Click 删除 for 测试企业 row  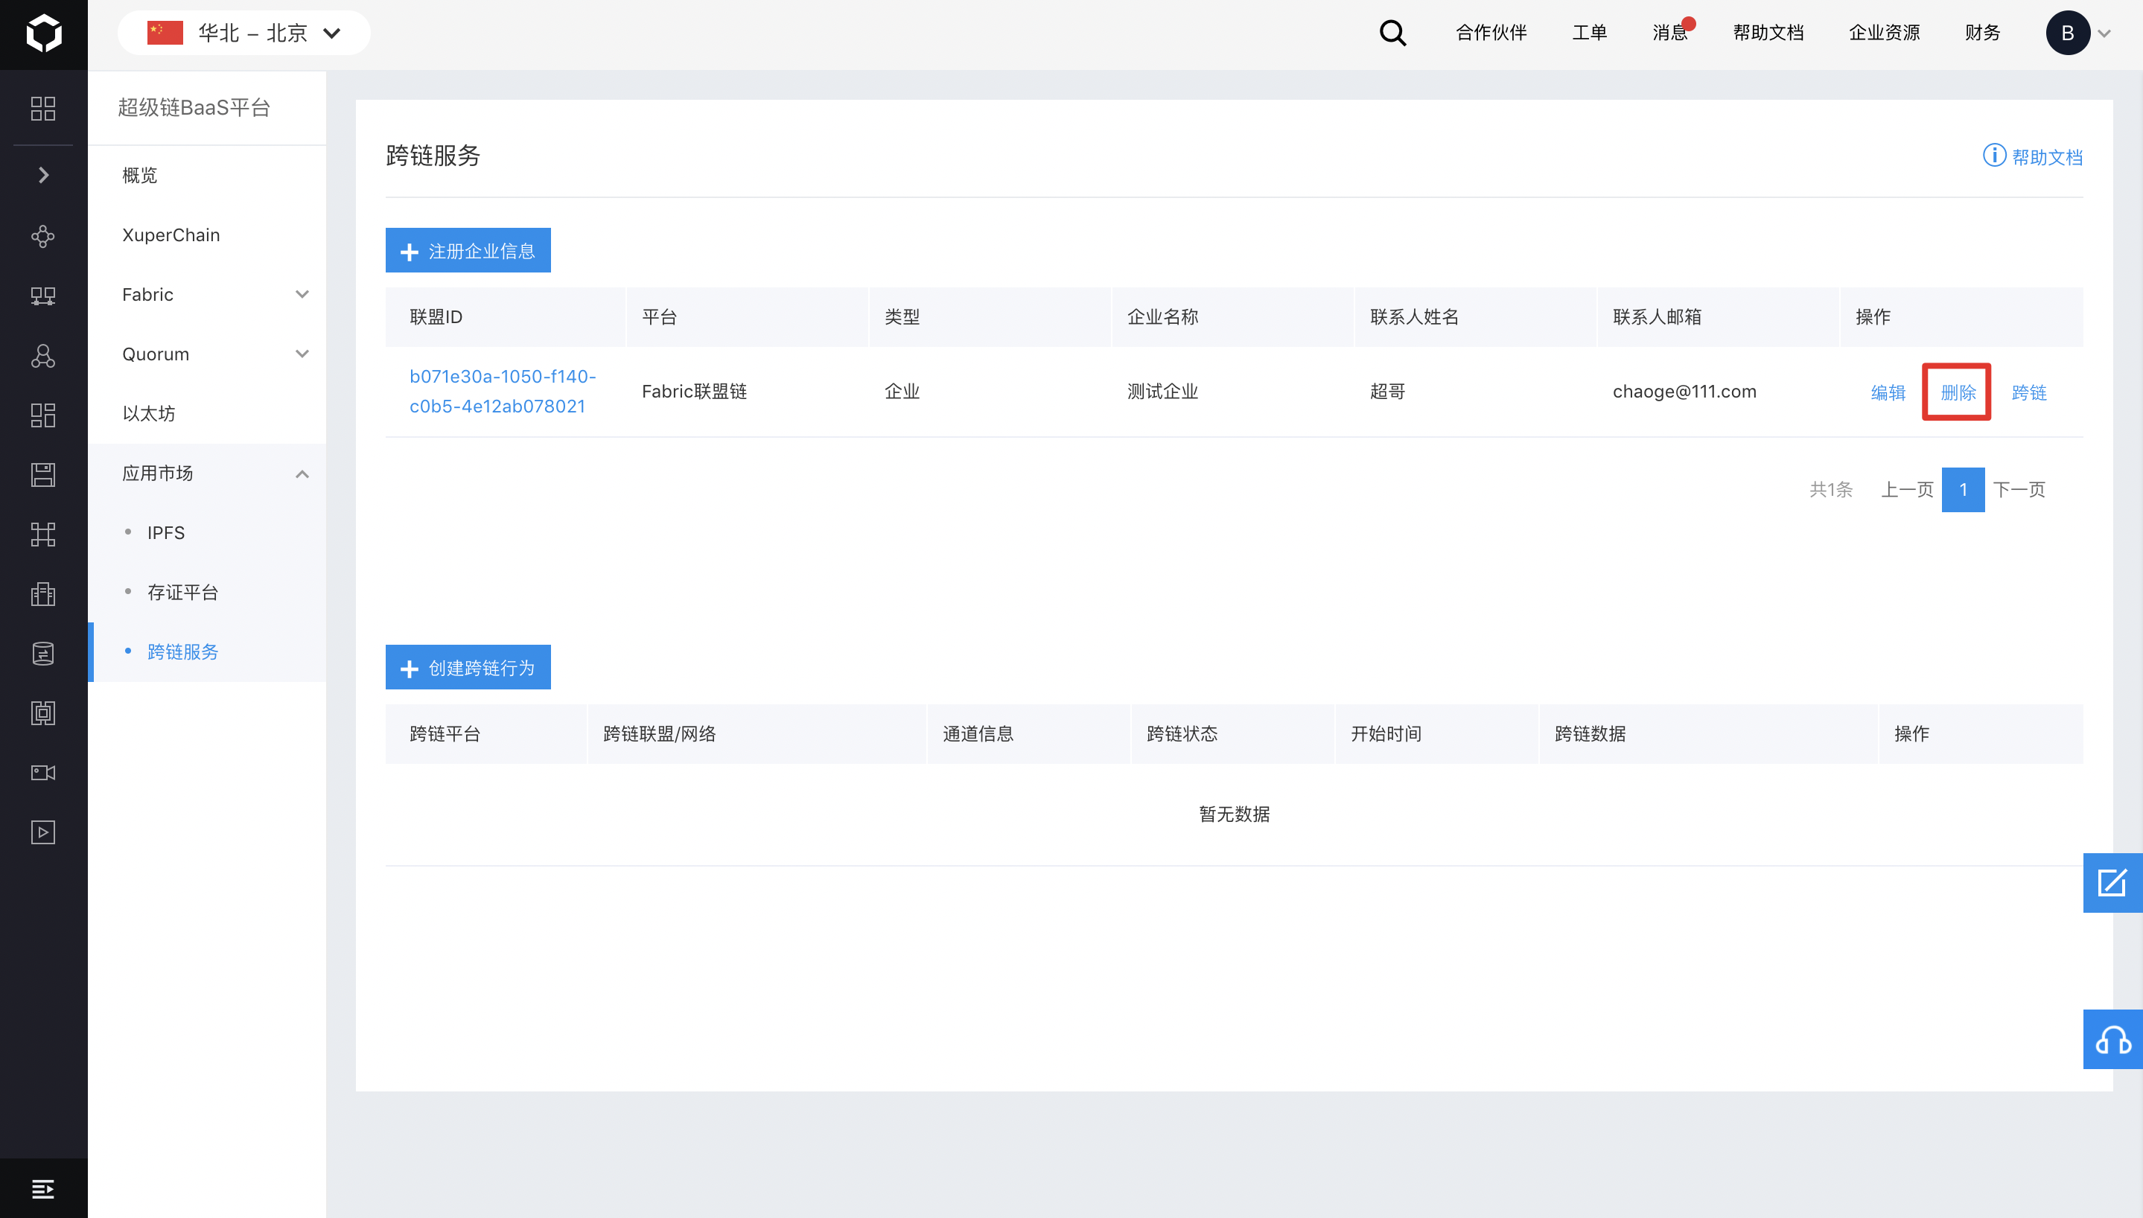click(1958, 392)
